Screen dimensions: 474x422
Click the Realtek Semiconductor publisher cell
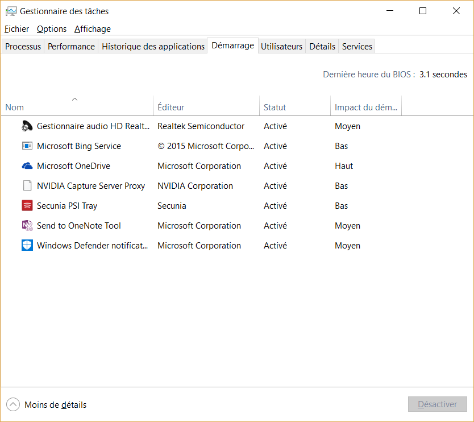[201, 126]
